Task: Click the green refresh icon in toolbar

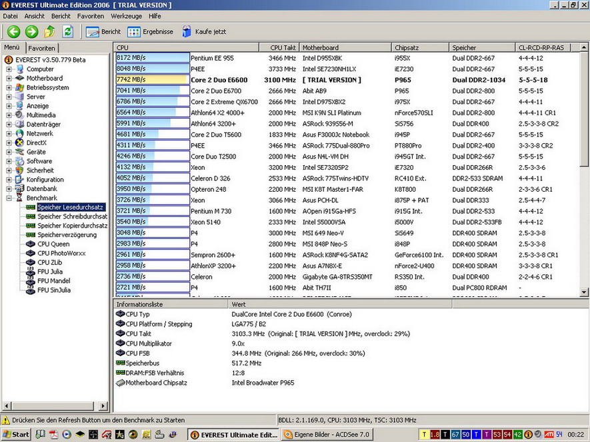Action: tap(67, 31)
